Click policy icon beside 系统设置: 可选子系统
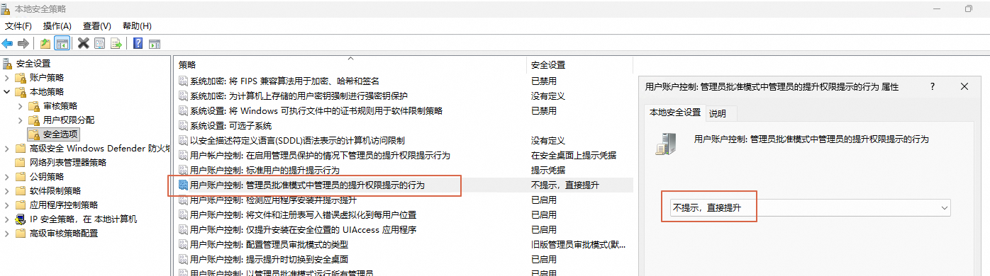This screenshot has width=990, height=276. click(184, 125)
